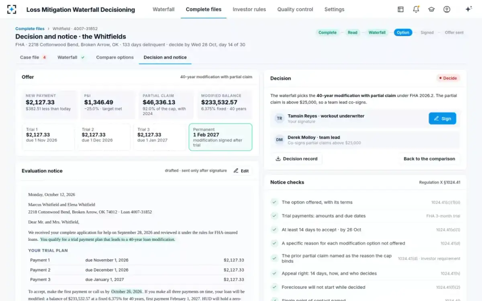Image resolution: width=482 pixels, height=301 pixels.
Task: Click the Option step in progress tracker
Action: [x=403, y=33]
